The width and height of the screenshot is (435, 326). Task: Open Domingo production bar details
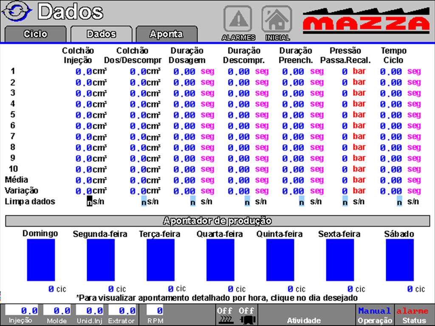41,260
